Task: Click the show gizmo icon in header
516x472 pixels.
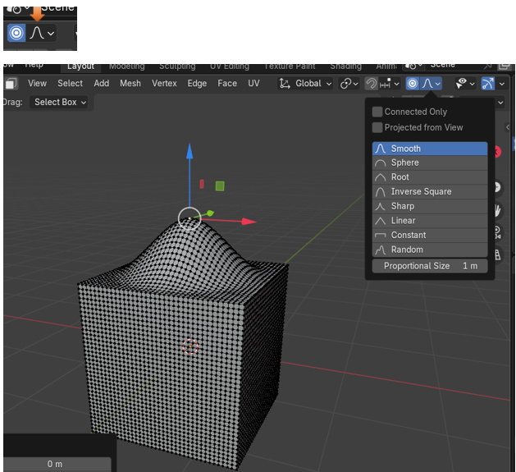Action: (488, 83)
